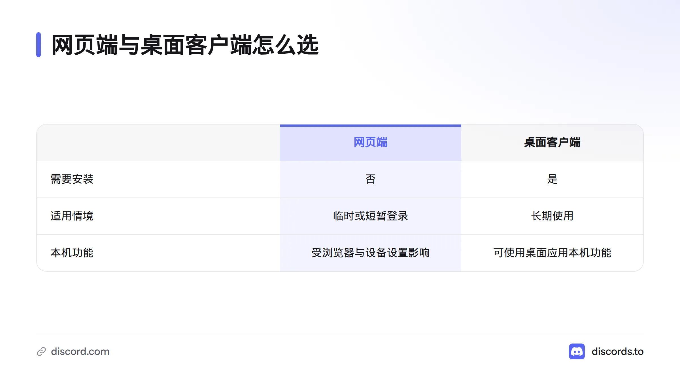Click the 是 cell under 桌面客户端
The image size is (680, 382).
coord(552,179)
